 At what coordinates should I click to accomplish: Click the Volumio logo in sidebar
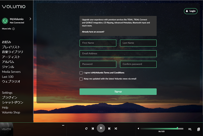14,7
